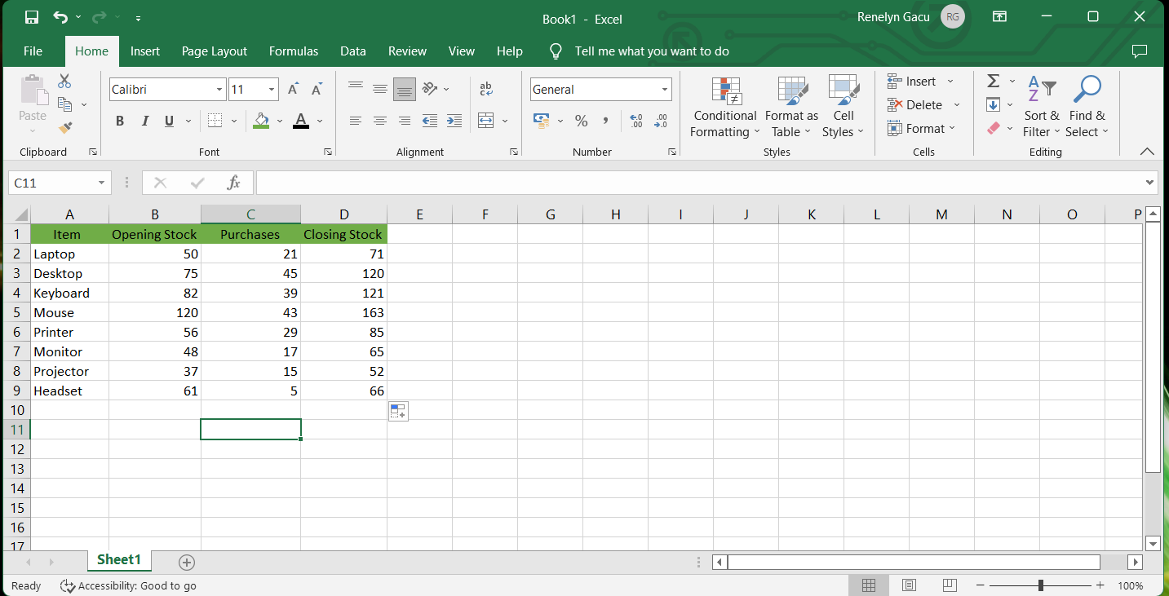Image resolution: width=1169 pixels, height=596 pixels.
Task: Click the Copy icon in Clipboard group
Action: (65, 104)
